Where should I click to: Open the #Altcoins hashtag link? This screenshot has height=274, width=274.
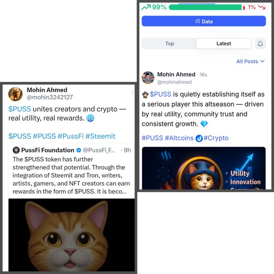tap(179, 138)
